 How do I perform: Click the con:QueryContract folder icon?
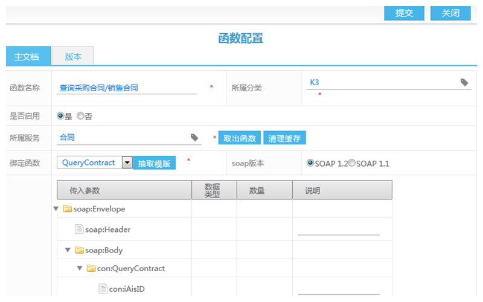coord(91,268)
